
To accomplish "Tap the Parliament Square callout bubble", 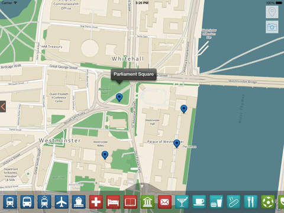I will pos(134,75).
